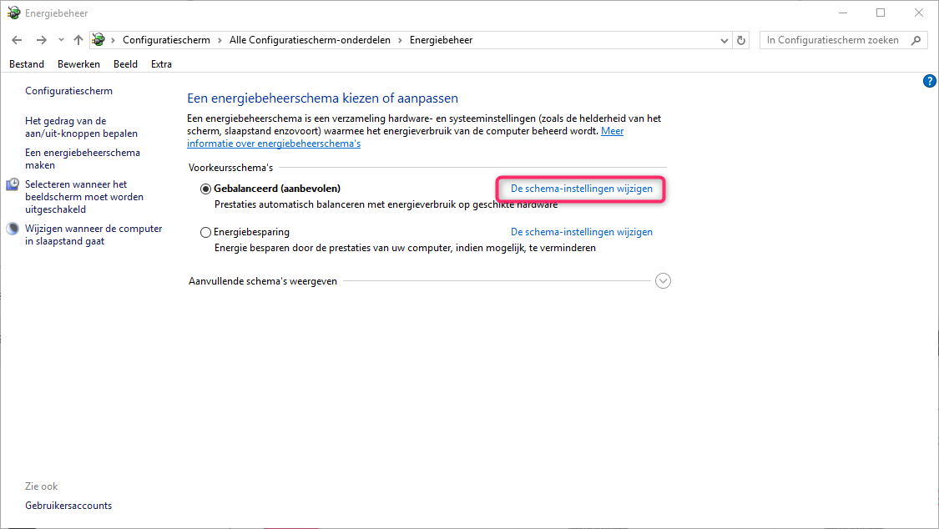Expand Aanvullende schema's weergeven chevron

[x=663, y=280]
